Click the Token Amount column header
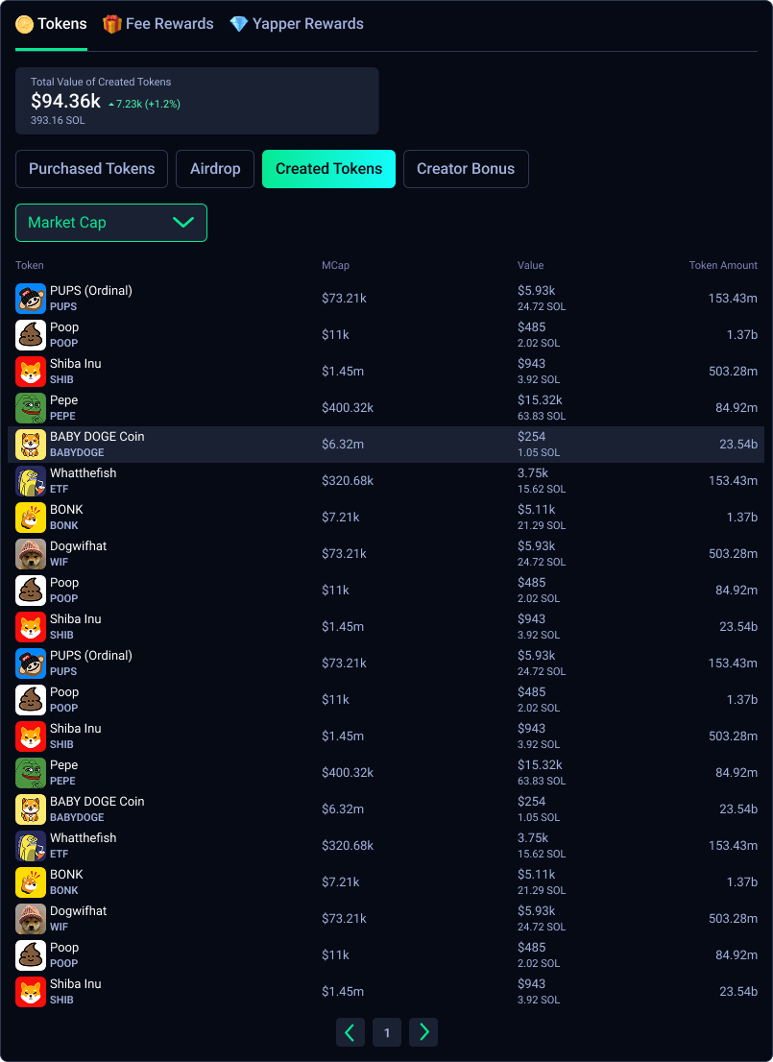The height and width of the screenshot is (1062, 773). (722, 265)
